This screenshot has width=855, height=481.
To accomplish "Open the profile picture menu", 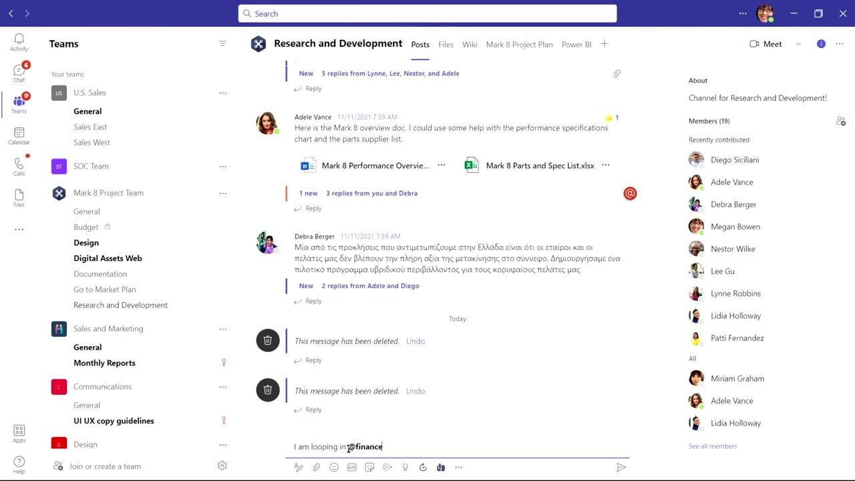I will 765,13.
